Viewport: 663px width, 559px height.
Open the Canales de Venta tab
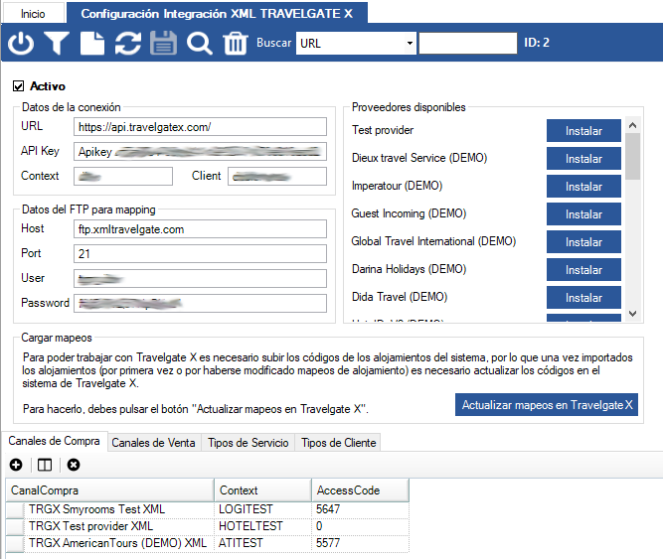153,443
